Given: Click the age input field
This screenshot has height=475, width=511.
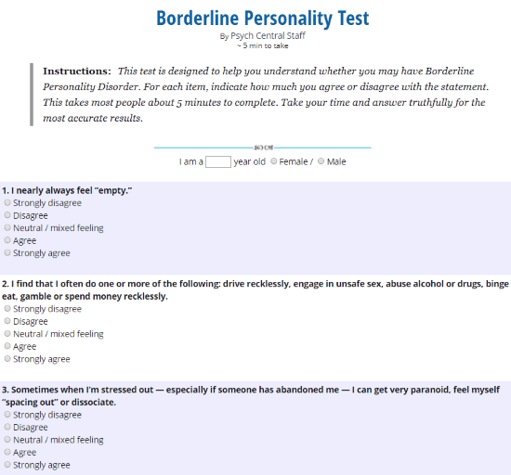Looking at the screenshot, I should click(218, 161).
